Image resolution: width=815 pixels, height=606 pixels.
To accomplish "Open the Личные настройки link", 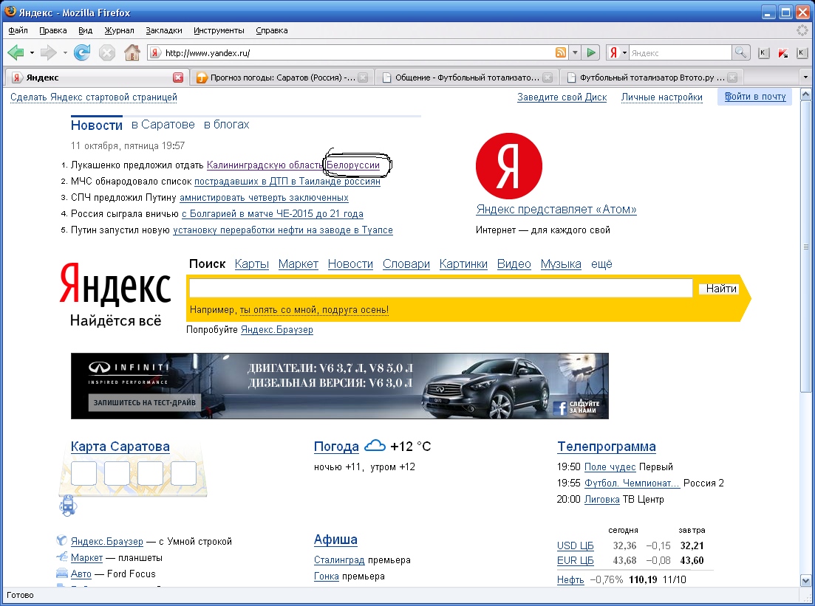I will 661,97.
